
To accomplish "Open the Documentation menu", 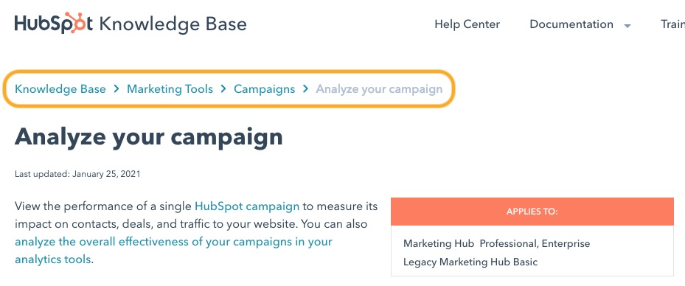I will tap(571, 24).
